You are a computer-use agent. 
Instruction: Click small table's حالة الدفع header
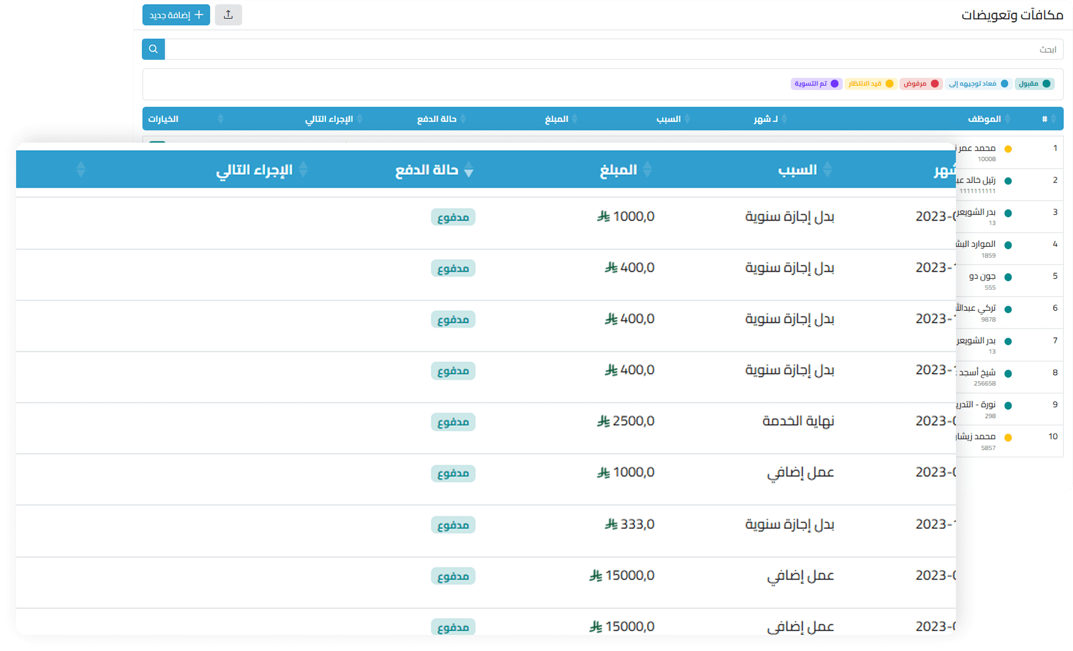(436, 119)
